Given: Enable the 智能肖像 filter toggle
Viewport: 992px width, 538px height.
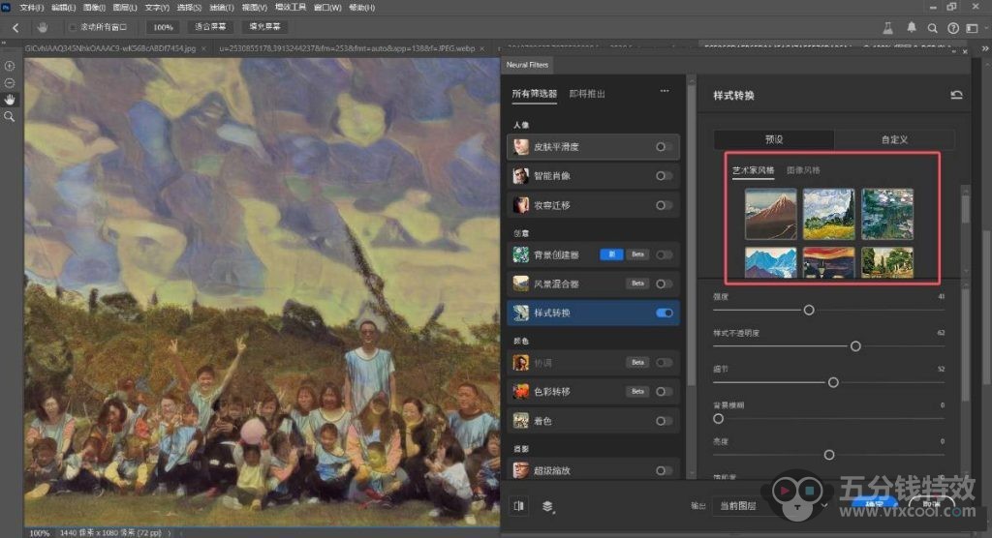Looking at the screenshot, I should pyautogui.click(x=664, y=176).
